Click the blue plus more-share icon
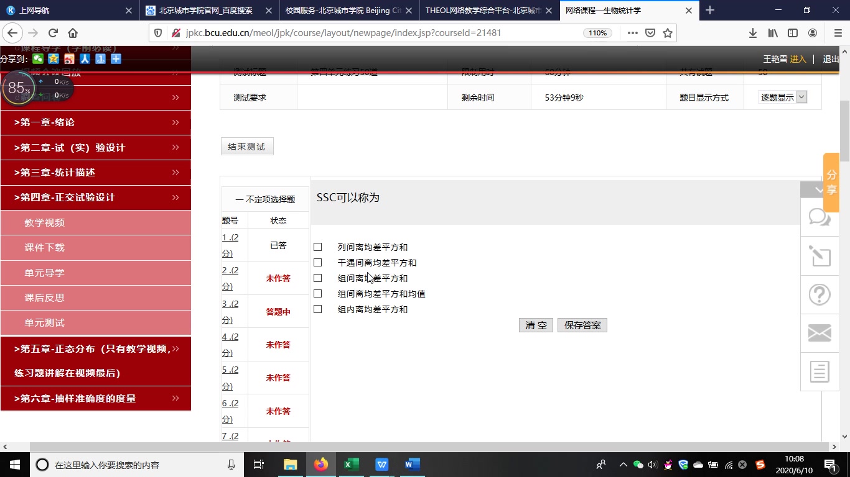 (116, 59)
